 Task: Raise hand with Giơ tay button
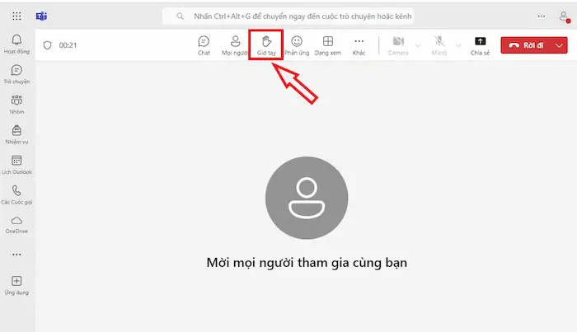265,44
